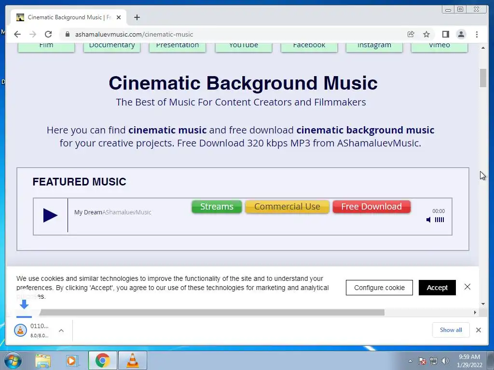This screenshot has width=494, height=370.
Task: Dismiss the cookie banner with X
Action: coord(467,287)
